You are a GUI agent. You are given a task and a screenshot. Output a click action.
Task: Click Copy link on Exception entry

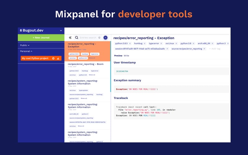(84, 50)
